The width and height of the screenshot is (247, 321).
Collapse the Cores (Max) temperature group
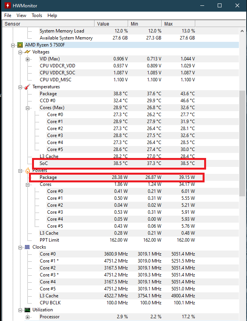(27, 108)
